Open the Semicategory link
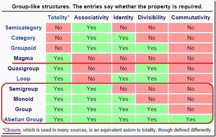This screenshot has height=137, width=216. coord(23,28)
